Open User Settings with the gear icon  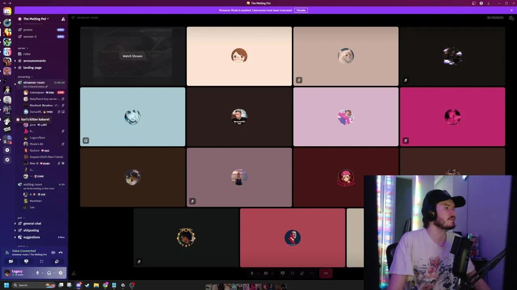point(60,273)
